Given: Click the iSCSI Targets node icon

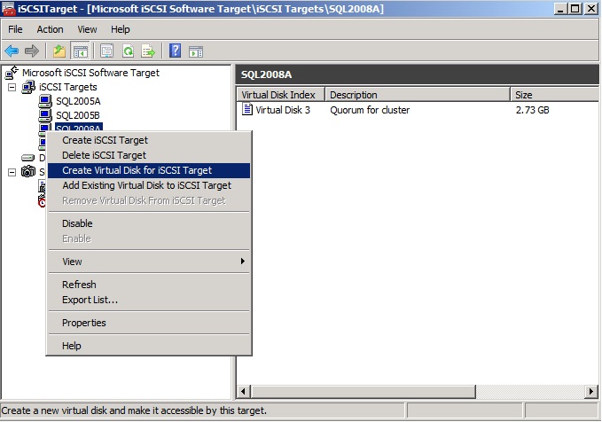Looking at the screenshot, I should point(28,87).
